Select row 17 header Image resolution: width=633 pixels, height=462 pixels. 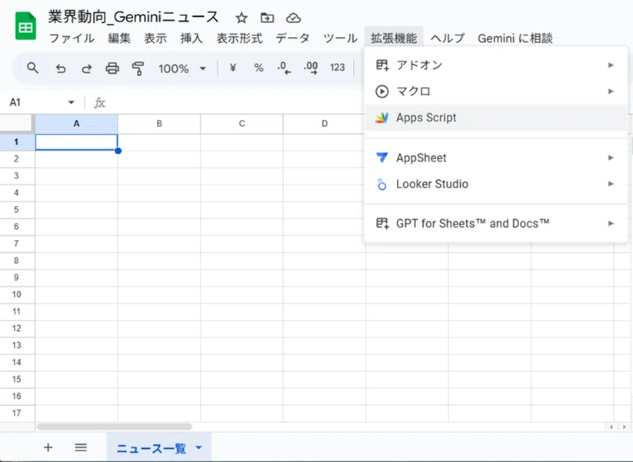pyautogui.click(x=17, y=413)
